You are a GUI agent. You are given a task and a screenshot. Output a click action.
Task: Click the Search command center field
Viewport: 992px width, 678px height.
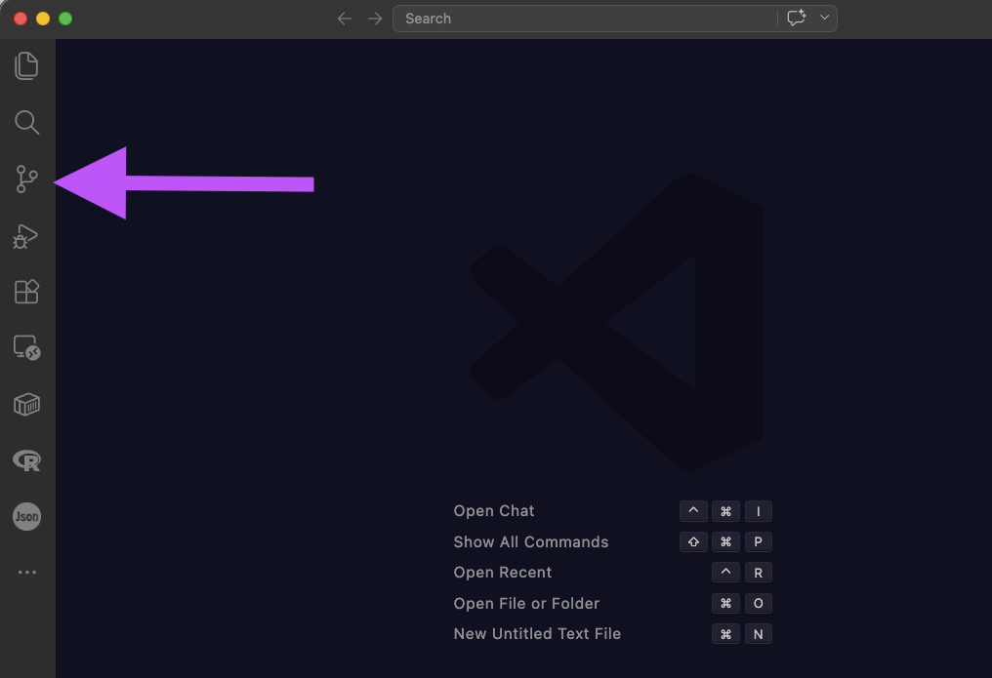pos(585,19)
